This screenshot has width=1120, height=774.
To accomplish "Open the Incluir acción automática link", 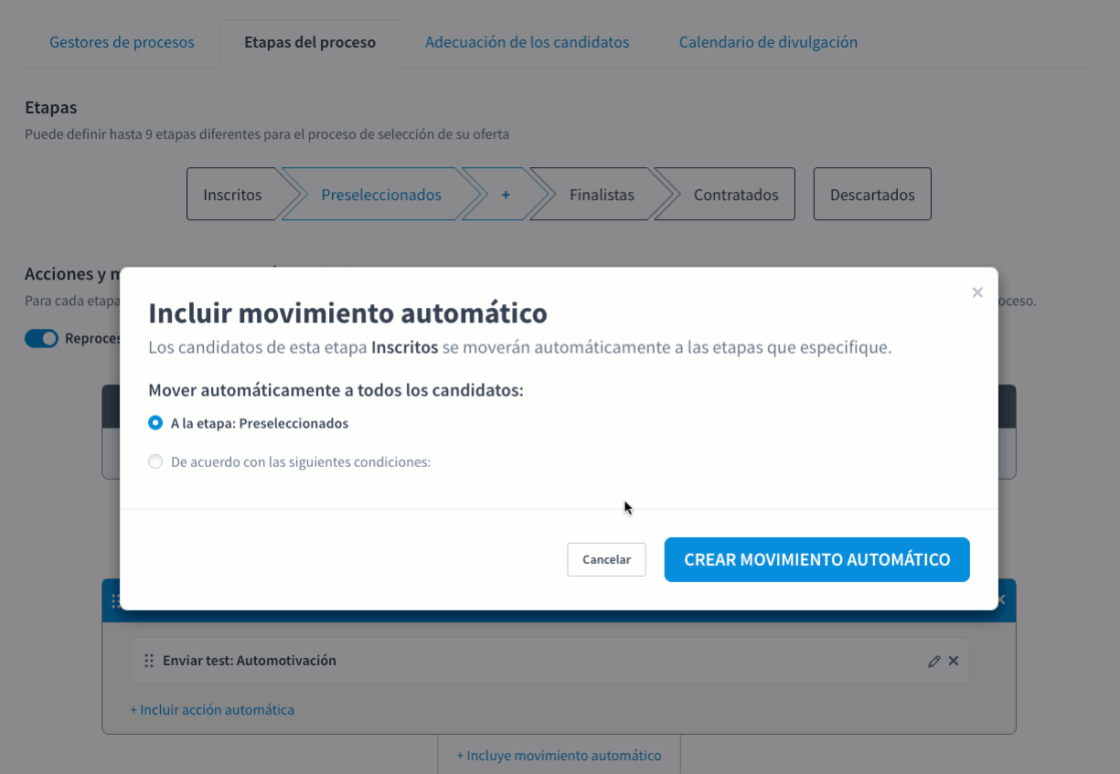I will click(212, 709).
